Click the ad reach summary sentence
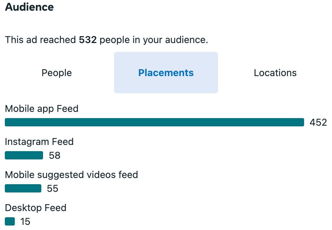This screenshot has width=332, height=230. 106,40
